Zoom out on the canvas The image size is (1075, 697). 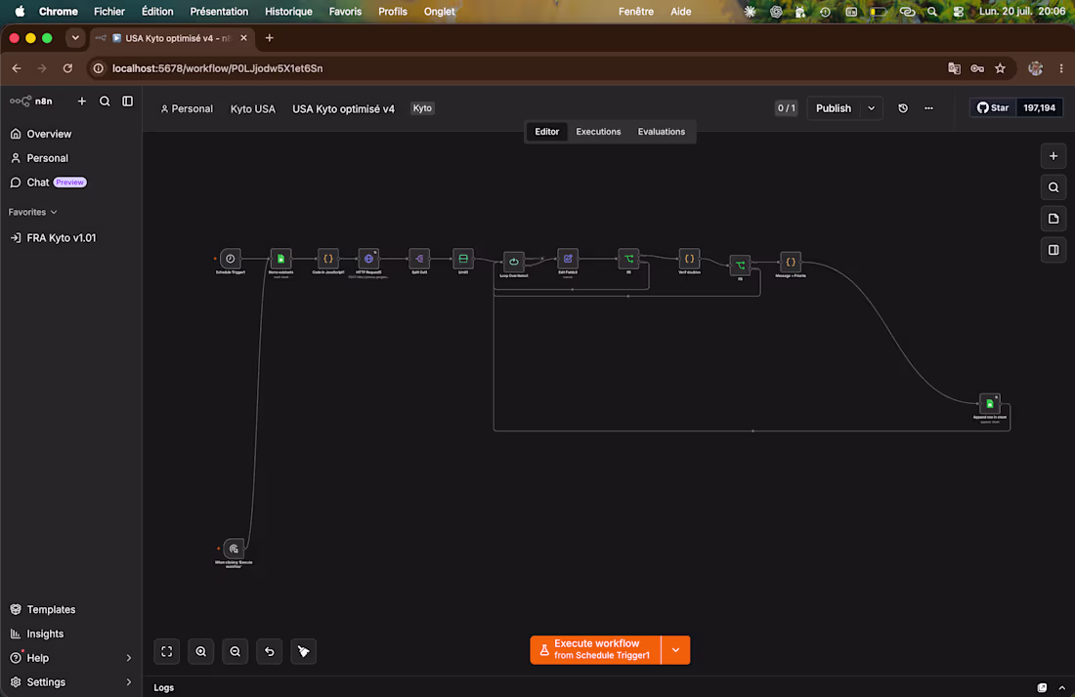(x=236, y=652)
